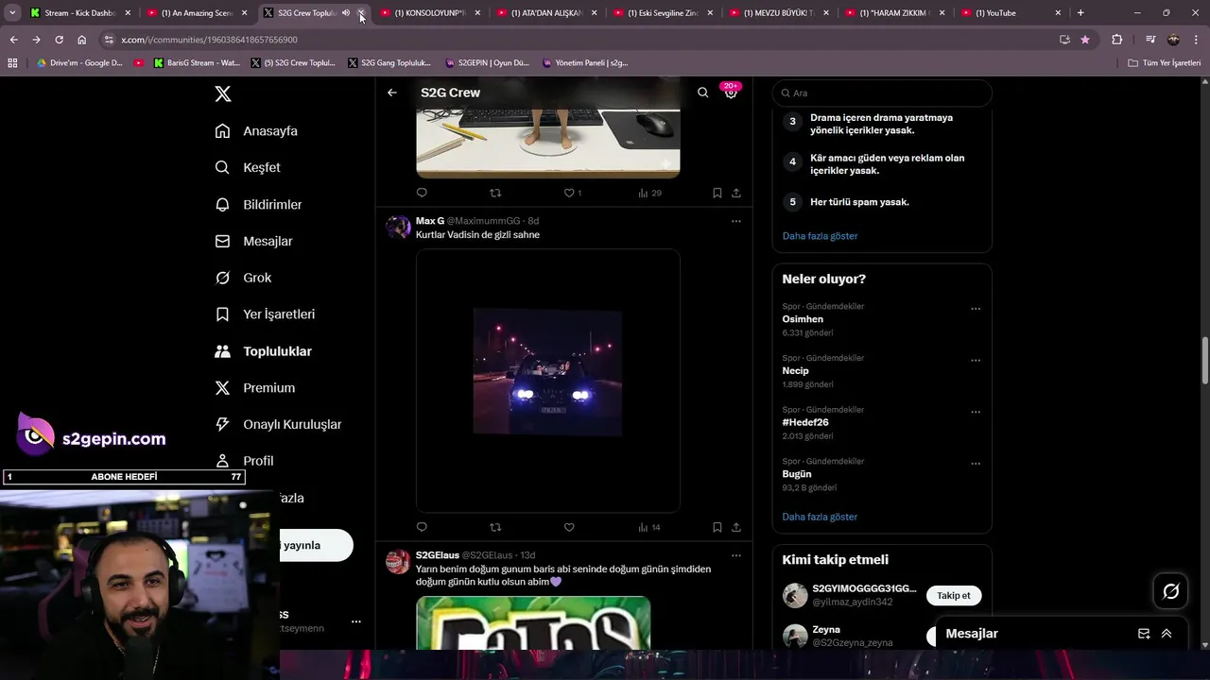
Task: Open the Bugün trend
Action: tap(797, 474)
